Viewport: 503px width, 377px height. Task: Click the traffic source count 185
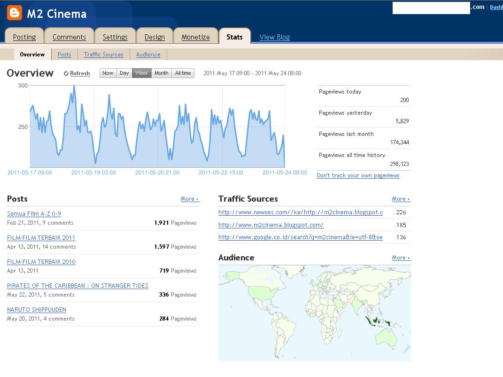(x=401, y=225)
